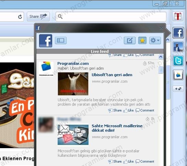Open the Twitter sidebar app
Image resolution: width=187 pixels, height=166 pixels.
click(x=178, y=61)
